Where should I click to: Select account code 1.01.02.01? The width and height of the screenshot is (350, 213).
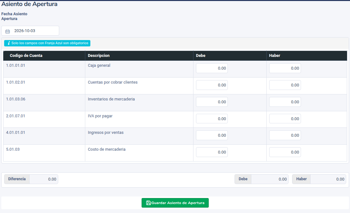point(15,82)
